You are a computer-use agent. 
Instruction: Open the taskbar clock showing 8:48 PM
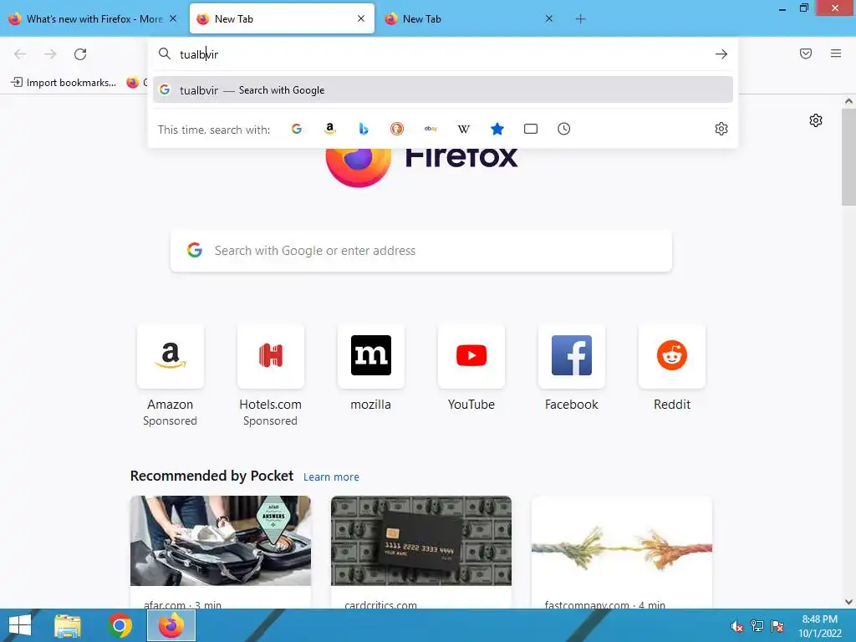coord(820,626)
